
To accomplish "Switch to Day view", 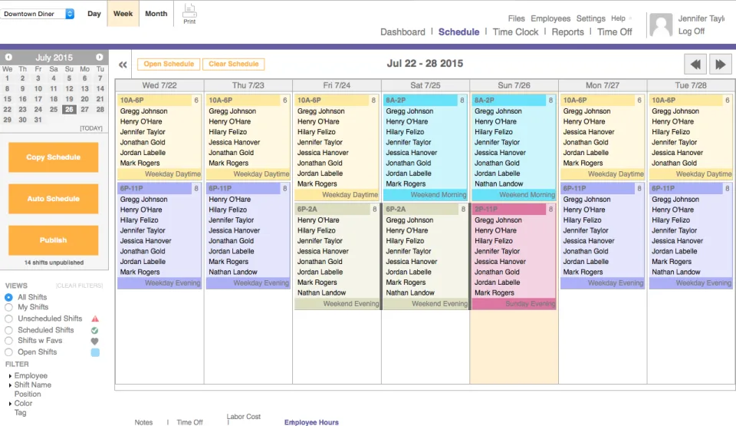I will point(94,14).
